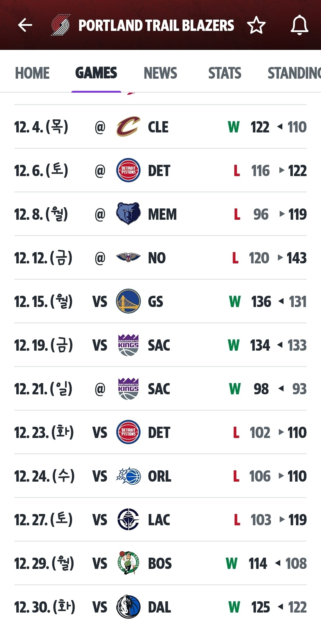Open the 12.19 SAC game result 134-133
Screen dimensions: 321x628
[x=278, y=345]
